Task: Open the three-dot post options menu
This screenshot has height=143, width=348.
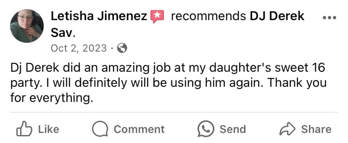Action: [x=329, y=17]
